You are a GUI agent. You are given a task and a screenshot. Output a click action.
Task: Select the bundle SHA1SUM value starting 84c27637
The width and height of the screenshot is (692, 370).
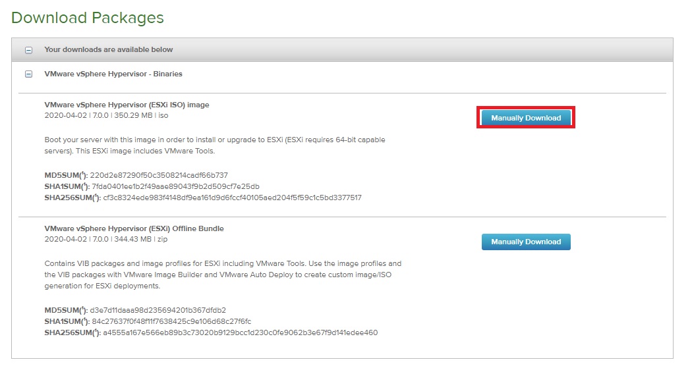[x=171, y=321]
